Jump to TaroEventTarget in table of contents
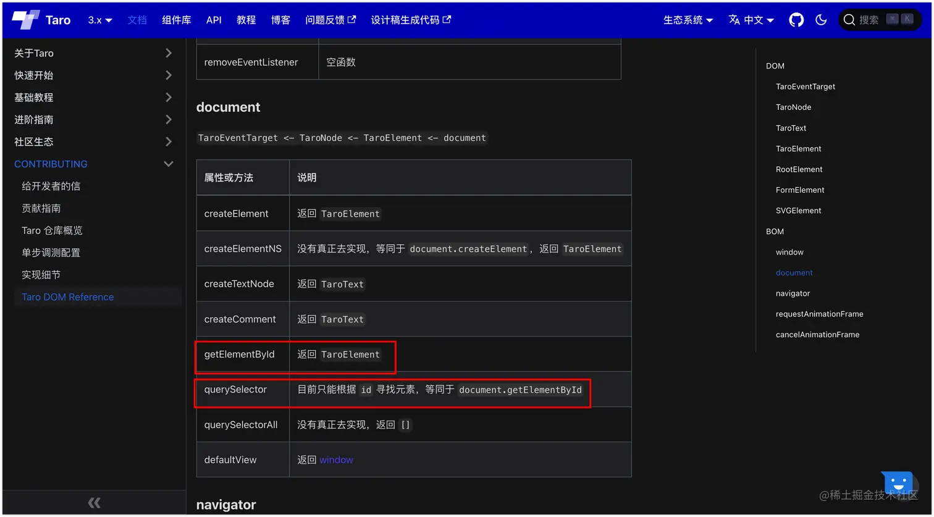This screenshot has width=934, height=517. pyautogui.click(x=806, y=86)
